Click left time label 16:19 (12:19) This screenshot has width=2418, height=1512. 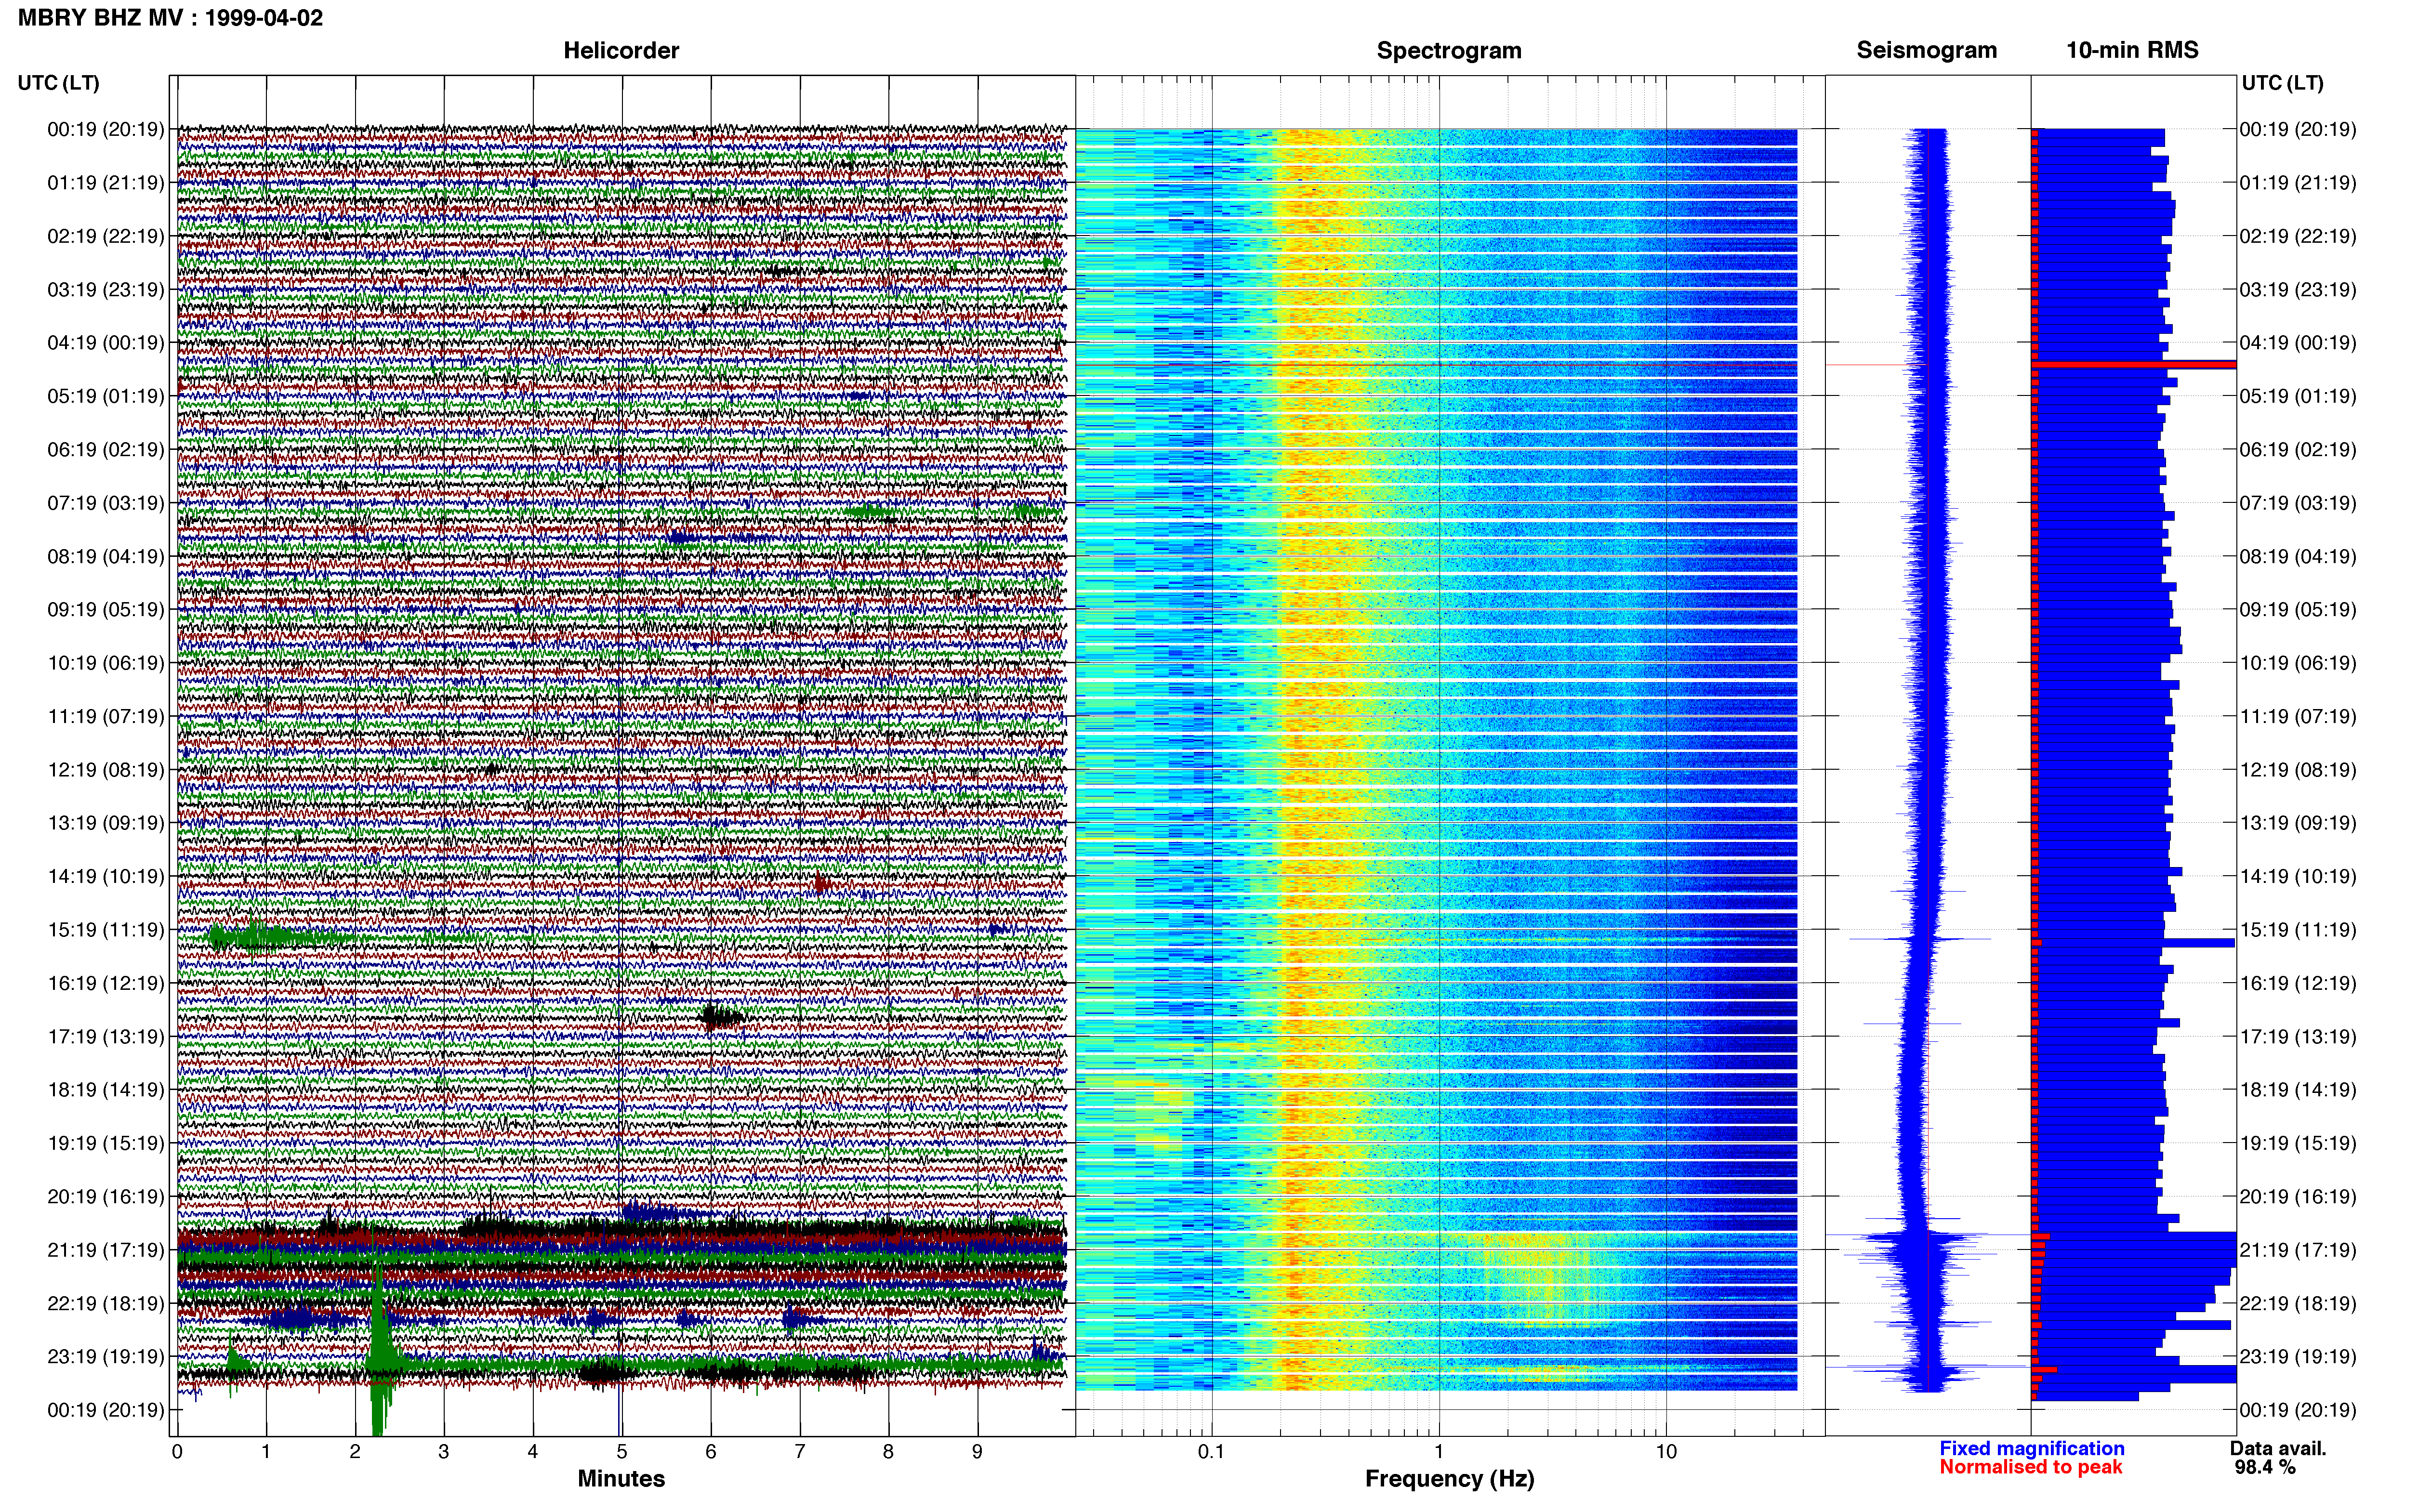pos(106,983)
